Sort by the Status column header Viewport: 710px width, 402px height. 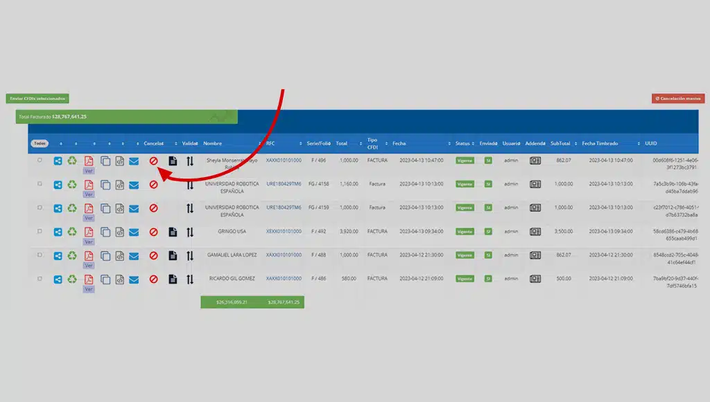point(462,143)
